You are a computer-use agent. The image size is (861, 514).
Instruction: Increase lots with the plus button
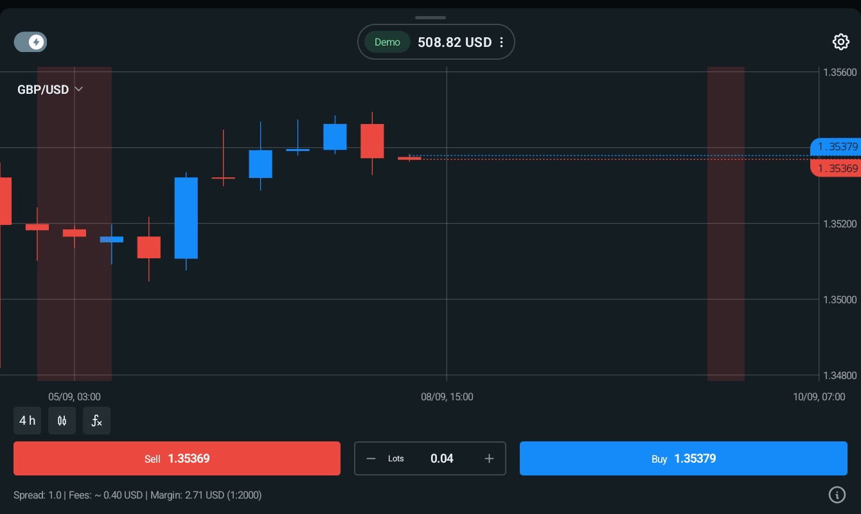[489, 459]
